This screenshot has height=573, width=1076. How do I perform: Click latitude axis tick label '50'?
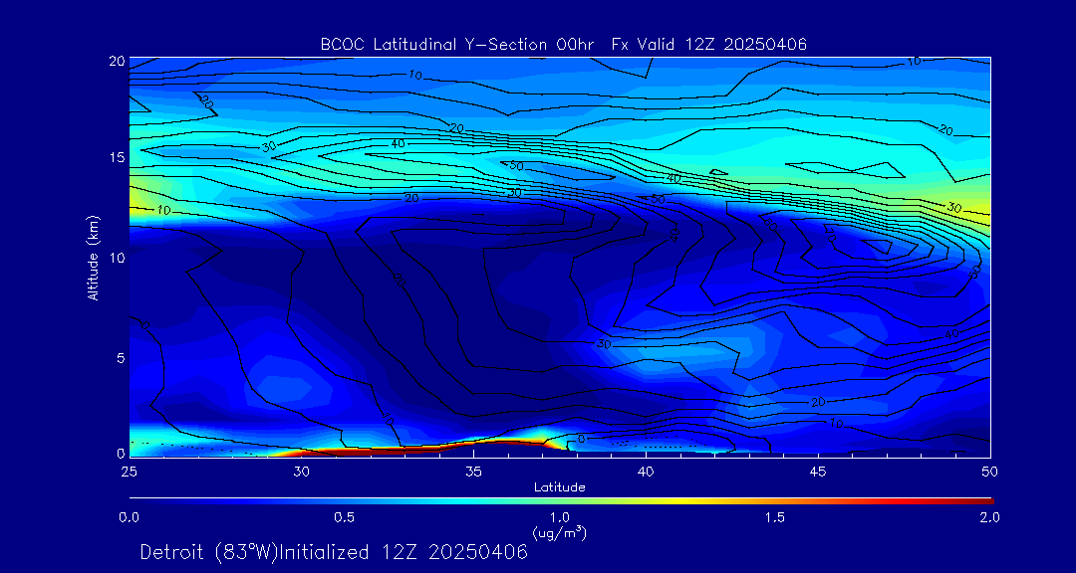[989, 472]
